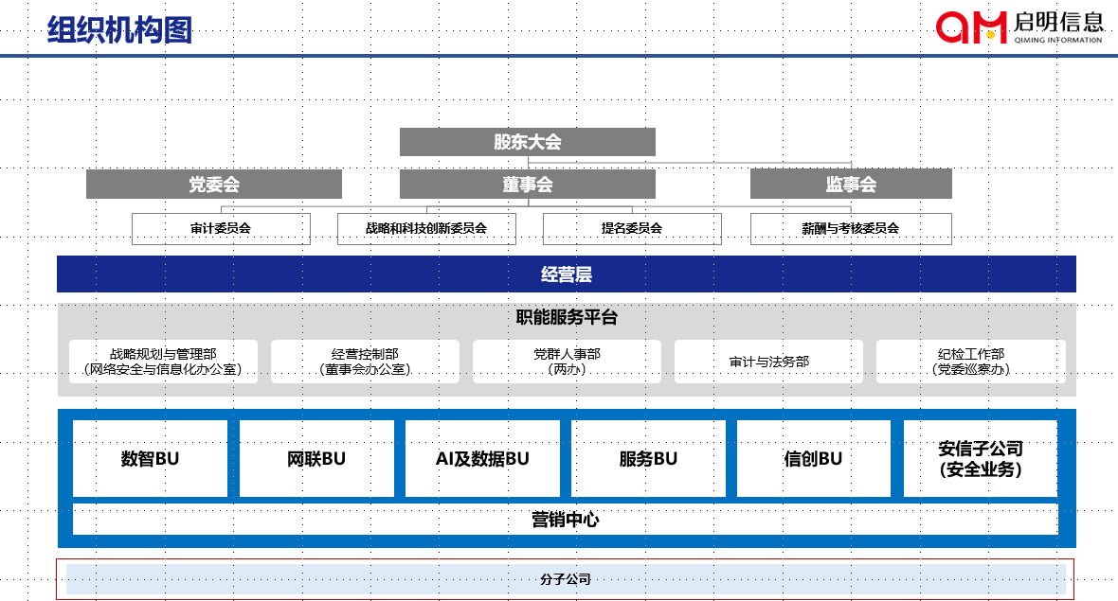Click the blue 经营层 bar
Image resolution: width=1118 pixels, height=601 pixels.
[x=566, y=274]
